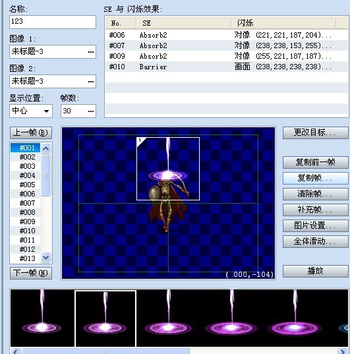
Task: Click the 图像 1 field showing 未标题-3
Action: pos(53,52)
